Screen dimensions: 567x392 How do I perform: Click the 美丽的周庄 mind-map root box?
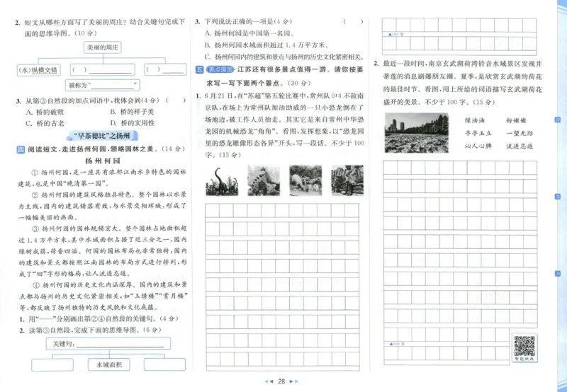(103, 47)
